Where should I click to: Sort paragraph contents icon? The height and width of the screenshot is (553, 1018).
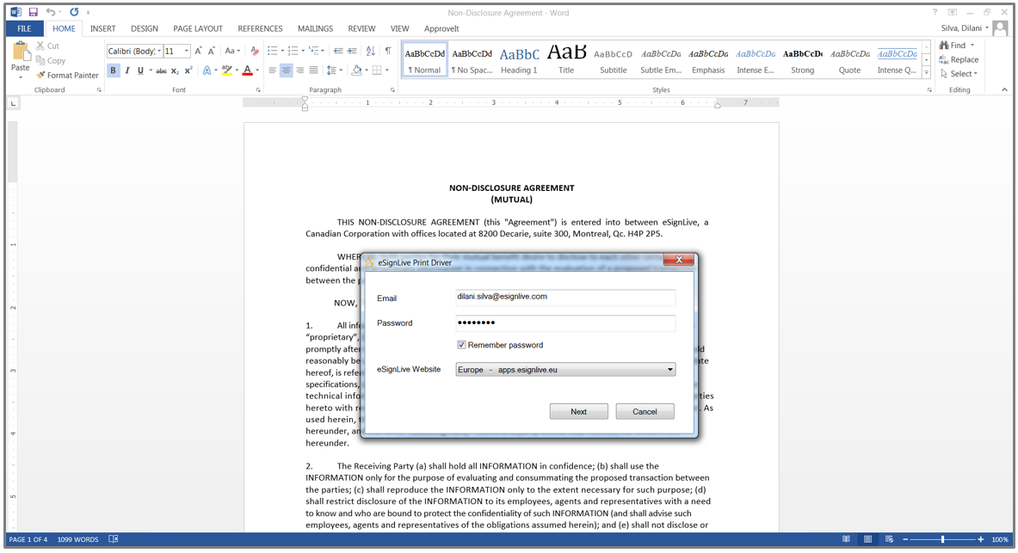tap(370, 52)
